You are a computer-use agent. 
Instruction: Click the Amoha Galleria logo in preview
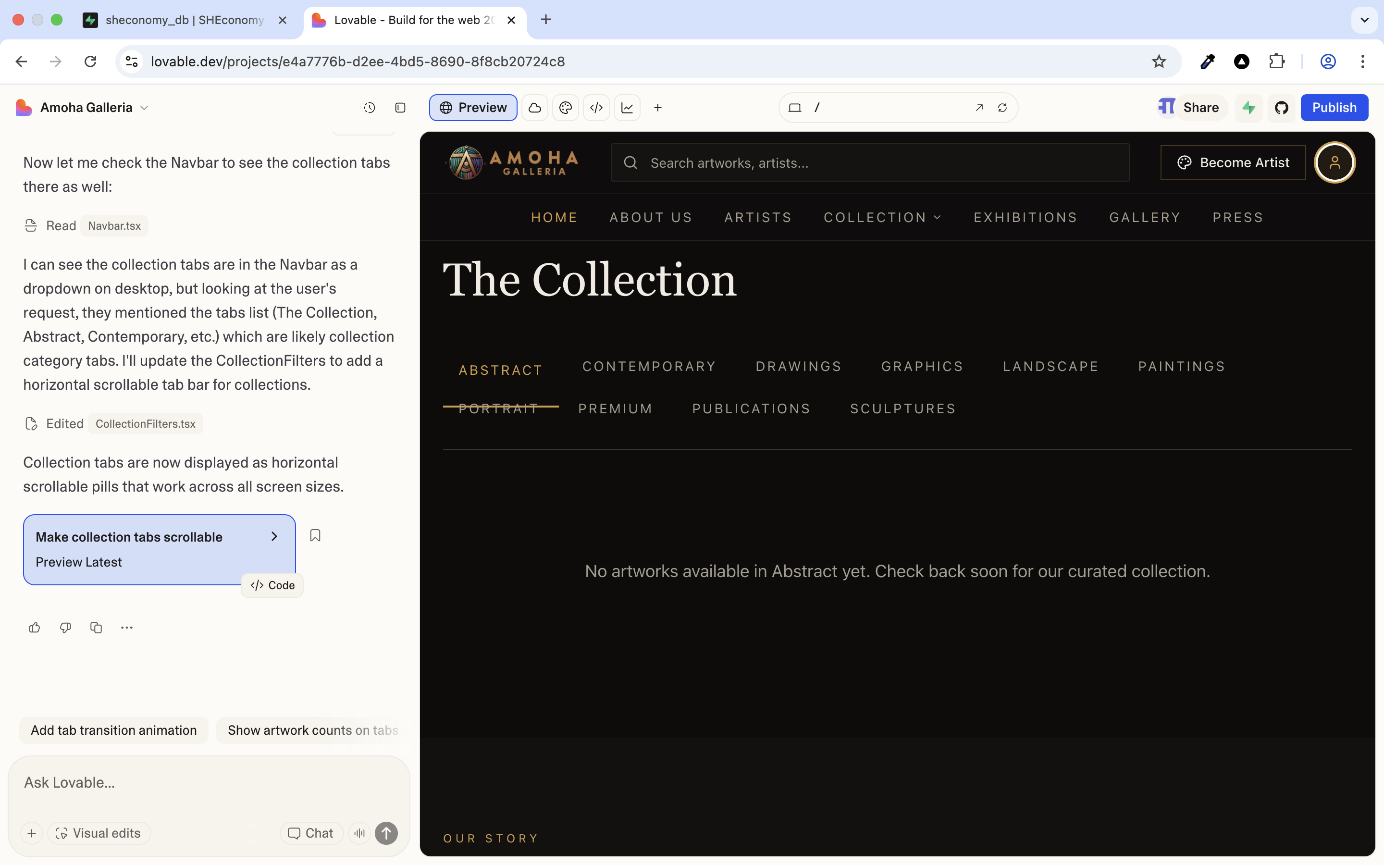pos(512,162)
